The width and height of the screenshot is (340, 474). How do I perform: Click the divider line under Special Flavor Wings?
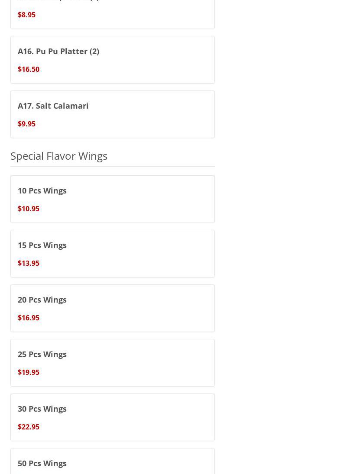tap(113, 166)
